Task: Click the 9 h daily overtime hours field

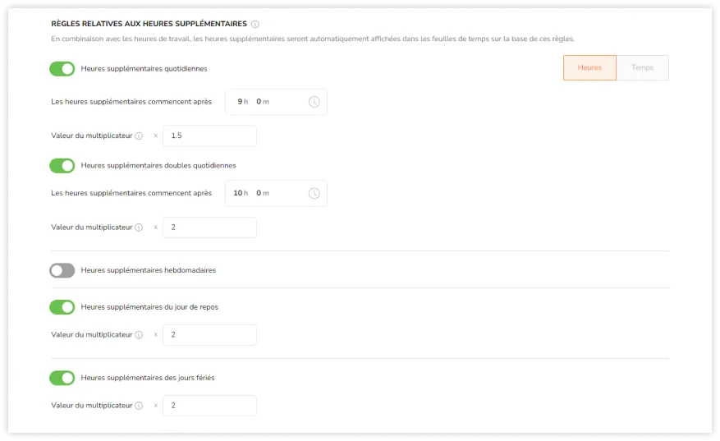Action: [x=242, y=102]
